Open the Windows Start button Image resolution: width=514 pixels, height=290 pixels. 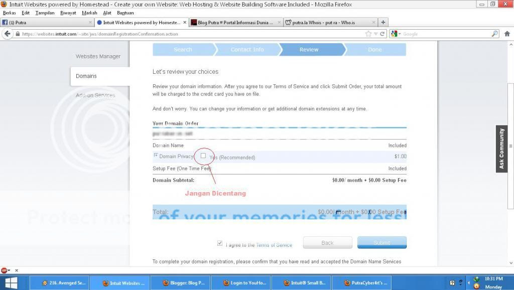click(x=11, y=283)
